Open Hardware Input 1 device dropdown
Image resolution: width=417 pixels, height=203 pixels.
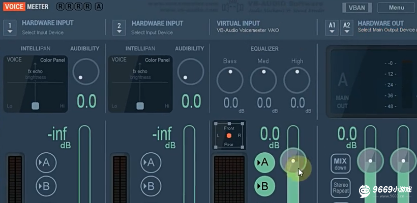tap(10, 27)
